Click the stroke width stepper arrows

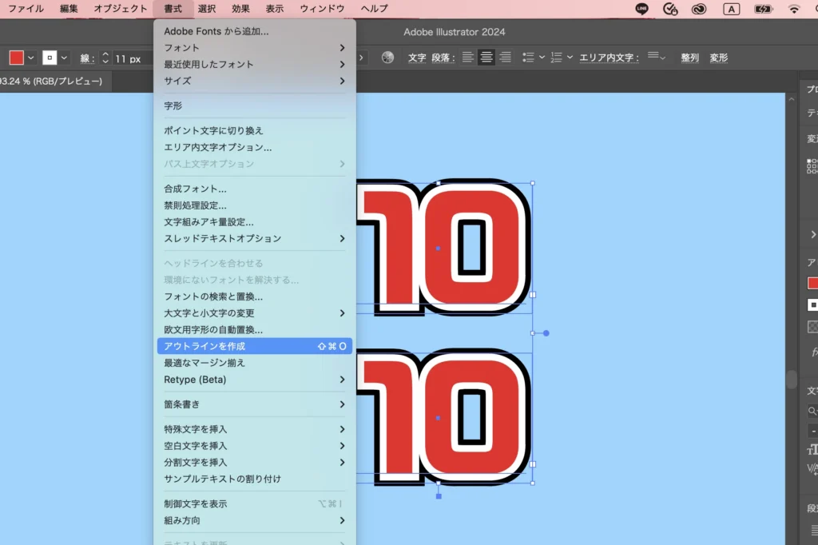coord(105,58)
